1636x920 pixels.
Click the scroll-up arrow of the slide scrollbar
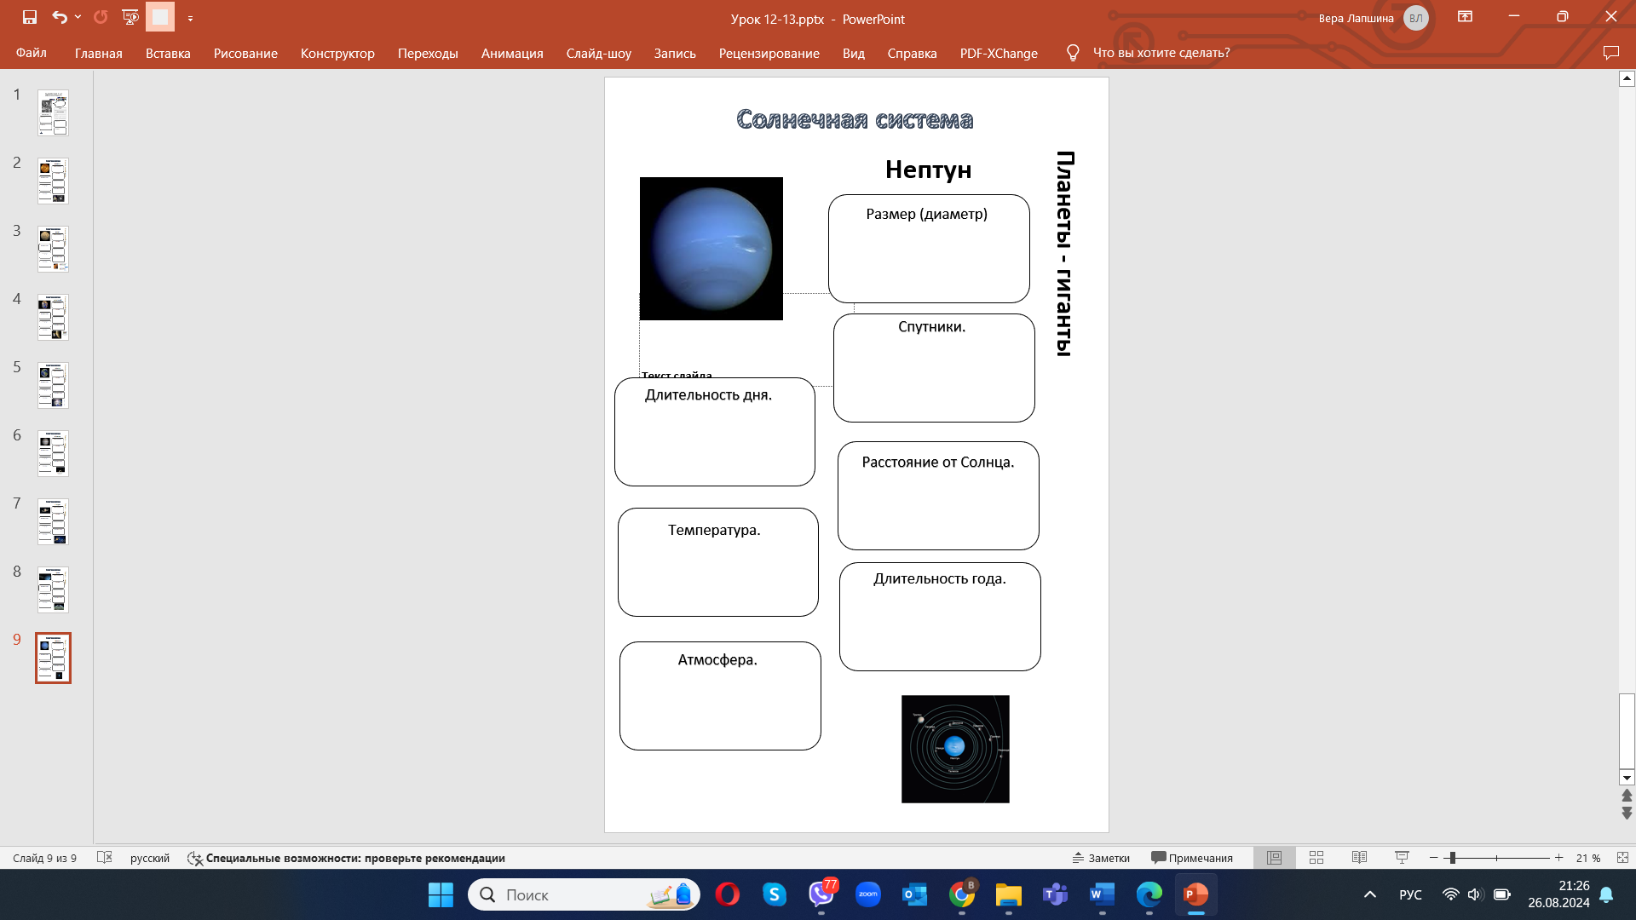[1627, 78]
